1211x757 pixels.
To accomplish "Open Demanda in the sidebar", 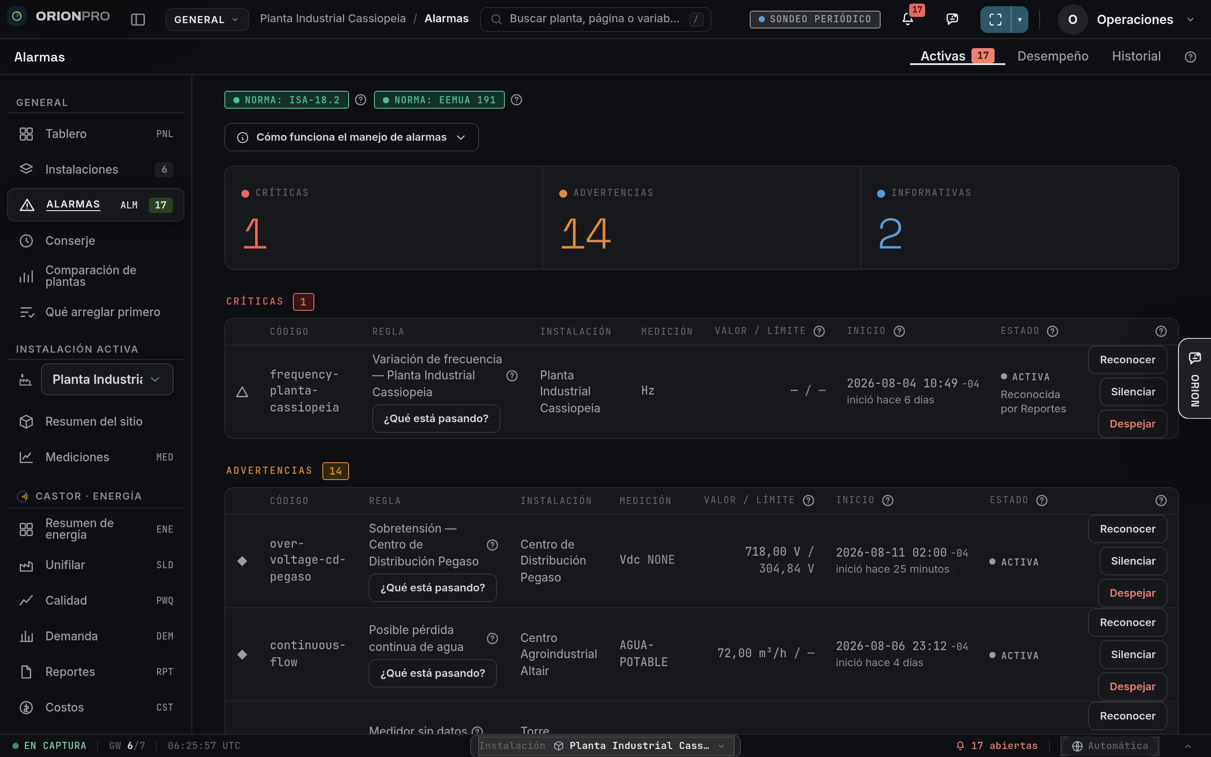I will (96, 636).
